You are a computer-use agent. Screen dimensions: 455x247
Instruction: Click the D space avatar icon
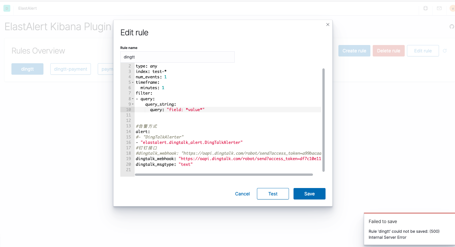[7, 8]
